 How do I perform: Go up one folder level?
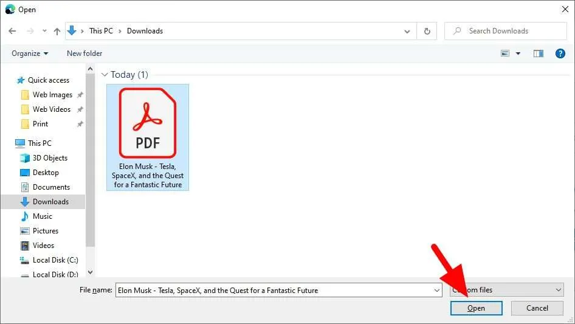click(x=57, y=31)
